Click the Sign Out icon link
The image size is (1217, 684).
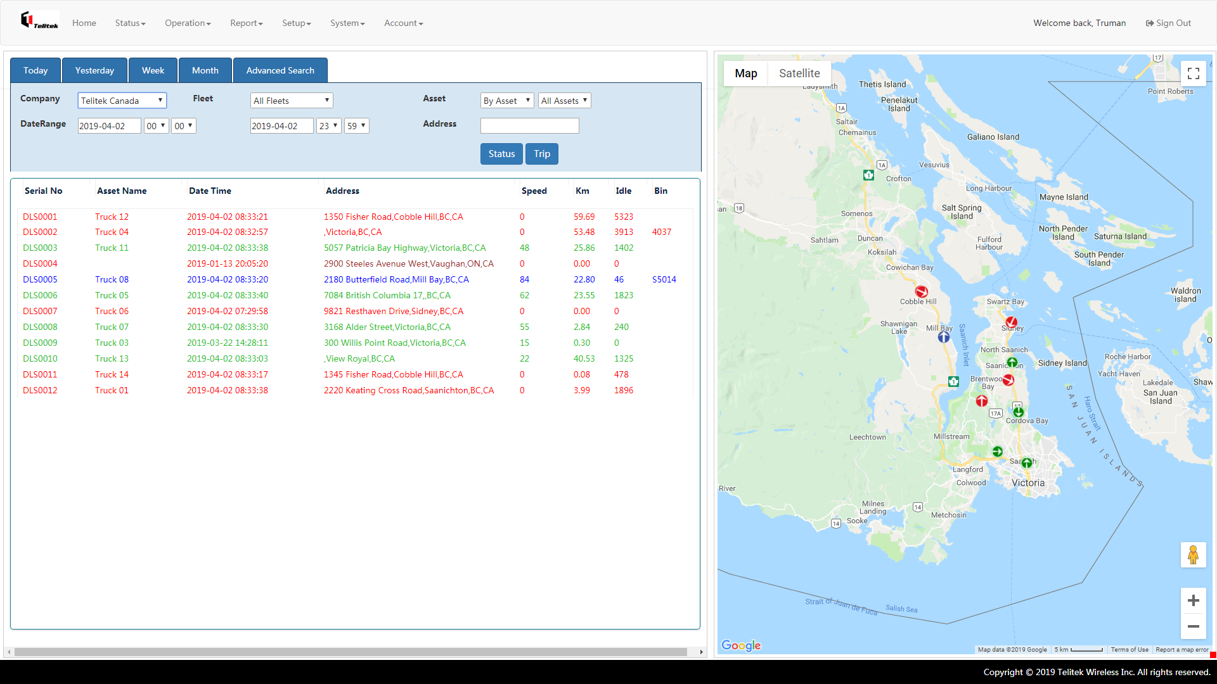click(x=1168, y=23)
